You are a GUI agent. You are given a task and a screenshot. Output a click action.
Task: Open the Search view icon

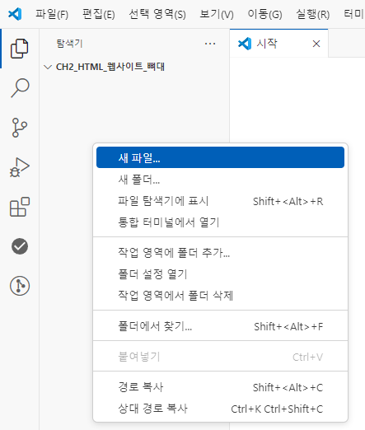(20, 88)
